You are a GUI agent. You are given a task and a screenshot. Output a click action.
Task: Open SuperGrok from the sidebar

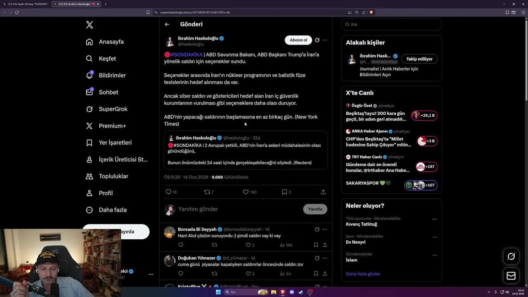106,109
